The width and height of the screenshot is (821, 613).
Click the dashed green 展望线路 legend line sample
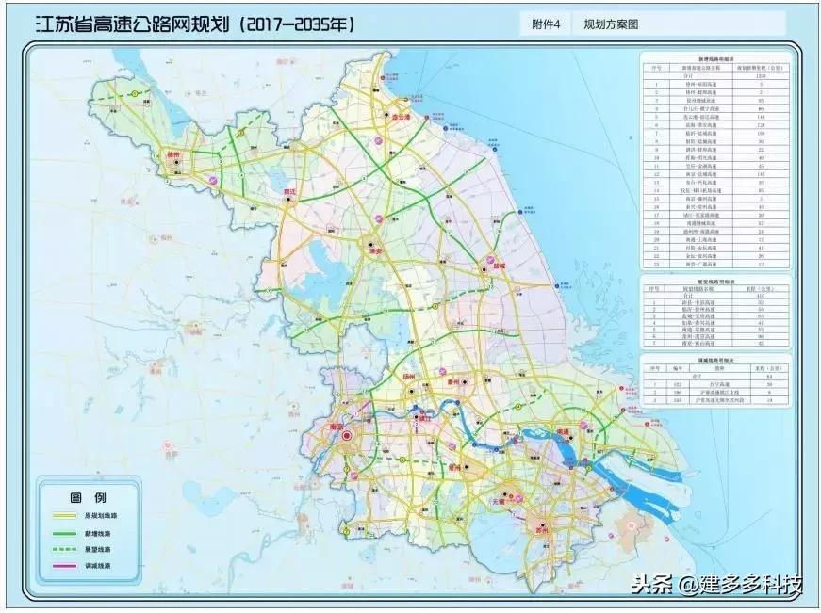(64, 550)
